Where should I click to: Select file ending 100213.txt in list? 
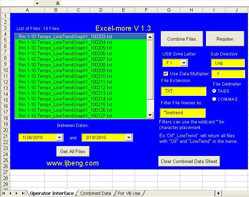[81, 93]
